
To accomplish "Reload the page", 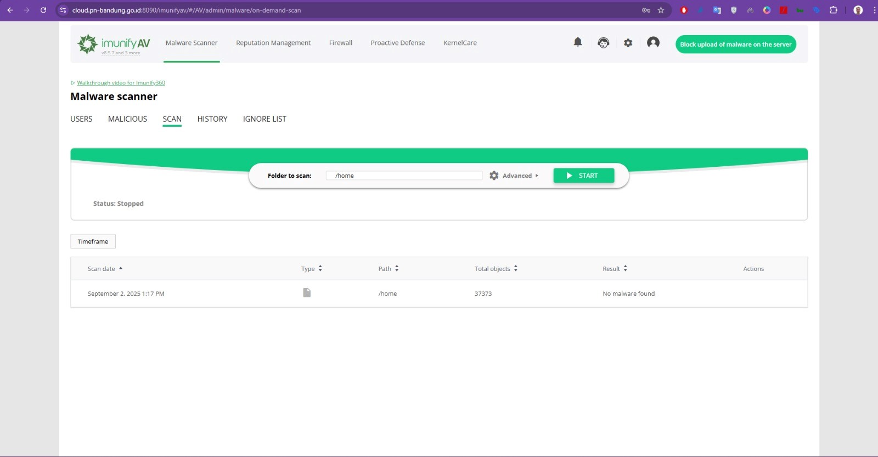I will [x=43, y=10].
